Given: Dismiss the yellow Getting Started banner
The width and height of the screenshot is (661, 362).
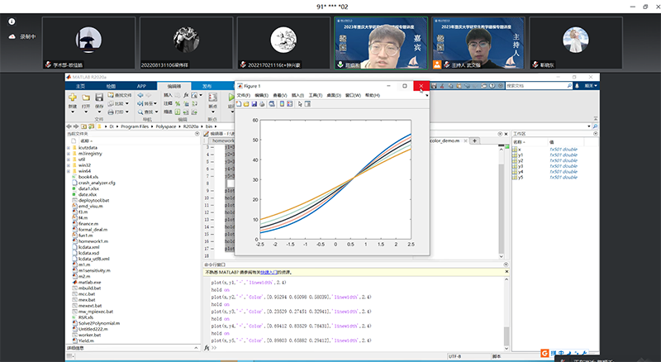Looking at the screenshot, I should click(x=506, y=272).
